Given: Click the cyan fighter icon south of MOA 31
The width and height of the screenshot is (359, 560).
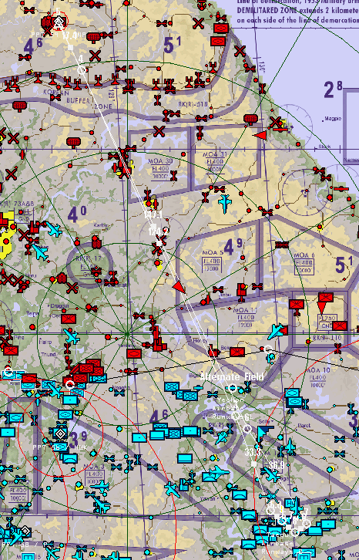Looking at the screenshot, I should click(x=225, y=203).
